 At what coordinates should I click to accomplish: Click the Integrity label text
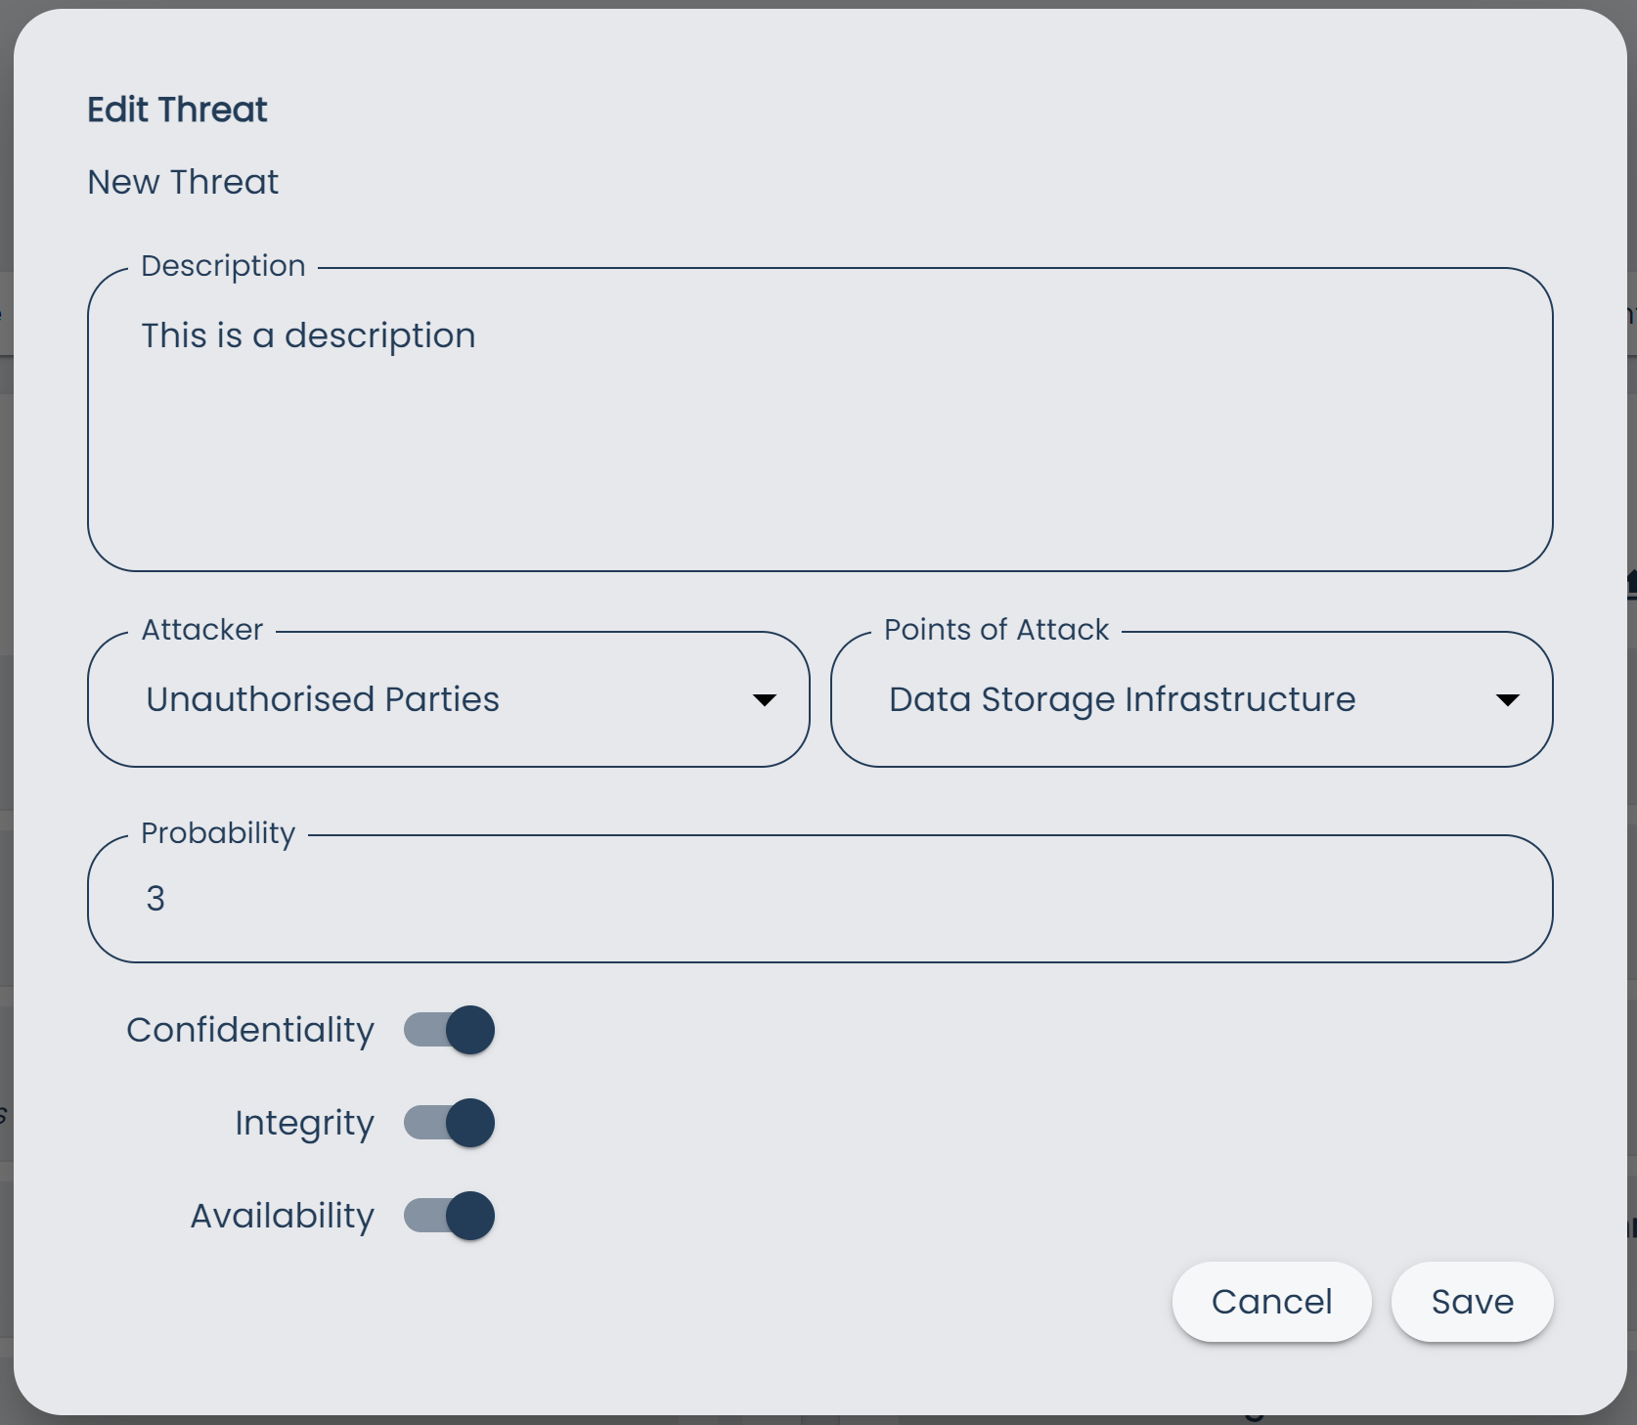(304, 1123)
